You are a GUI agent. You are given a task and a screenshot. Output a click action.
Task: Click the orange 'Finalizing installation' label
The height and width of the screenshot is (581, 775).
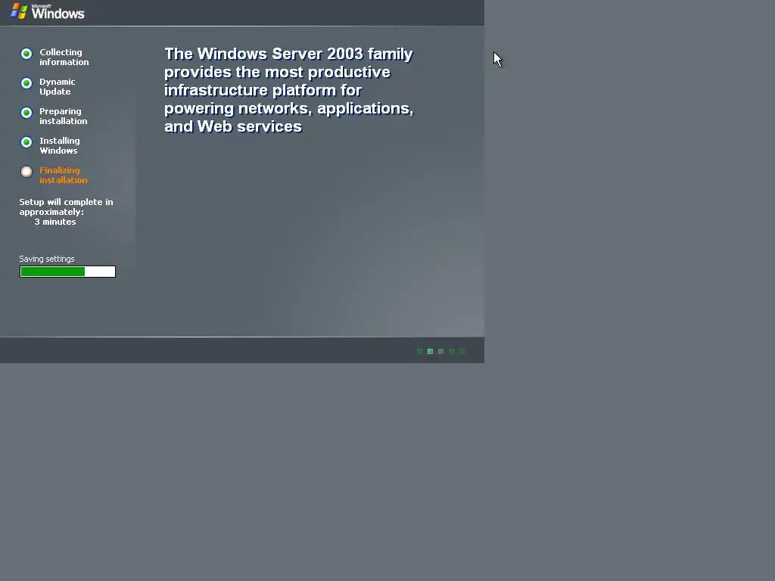click(x=64, y=176)
